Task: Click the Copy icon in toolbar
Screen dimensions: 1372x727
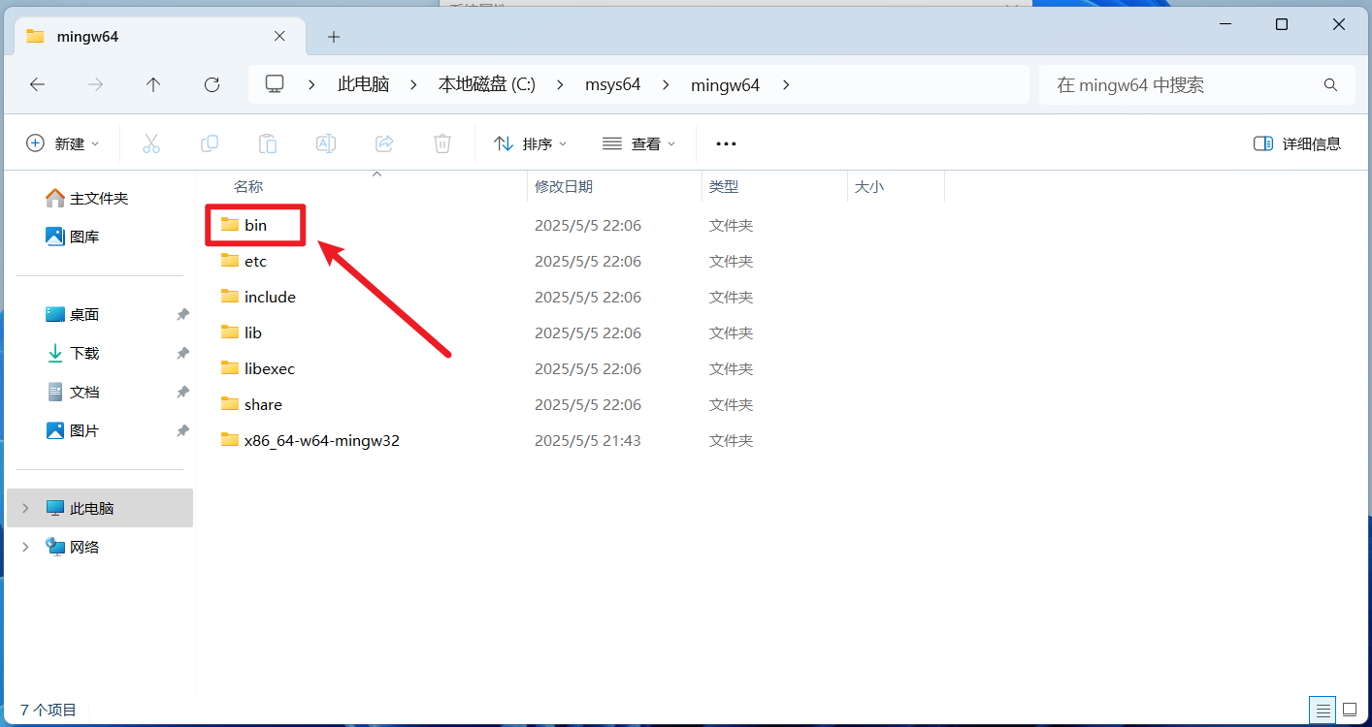Action: 210,143
